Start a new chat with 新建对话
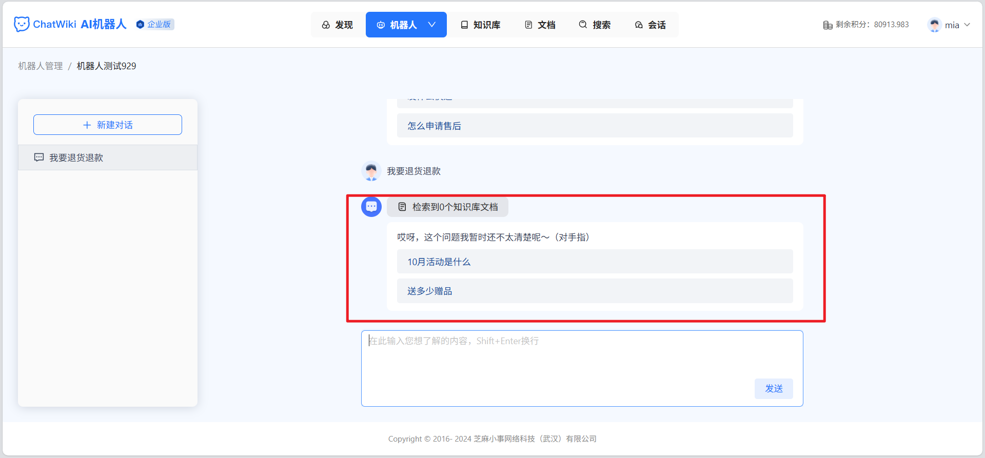The image size is (985, 458). coord(108,125)
